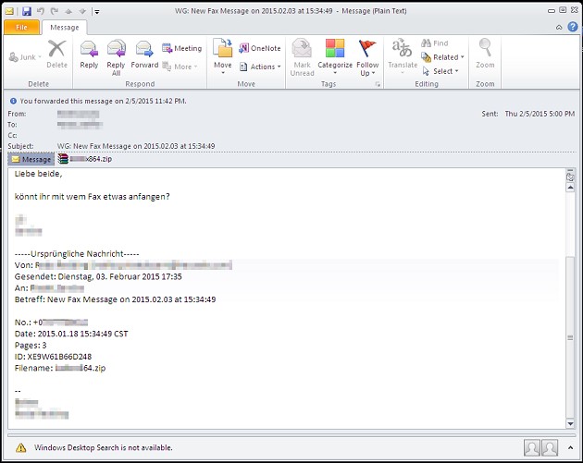Expand the Actions dropdown

click(258, 67)
